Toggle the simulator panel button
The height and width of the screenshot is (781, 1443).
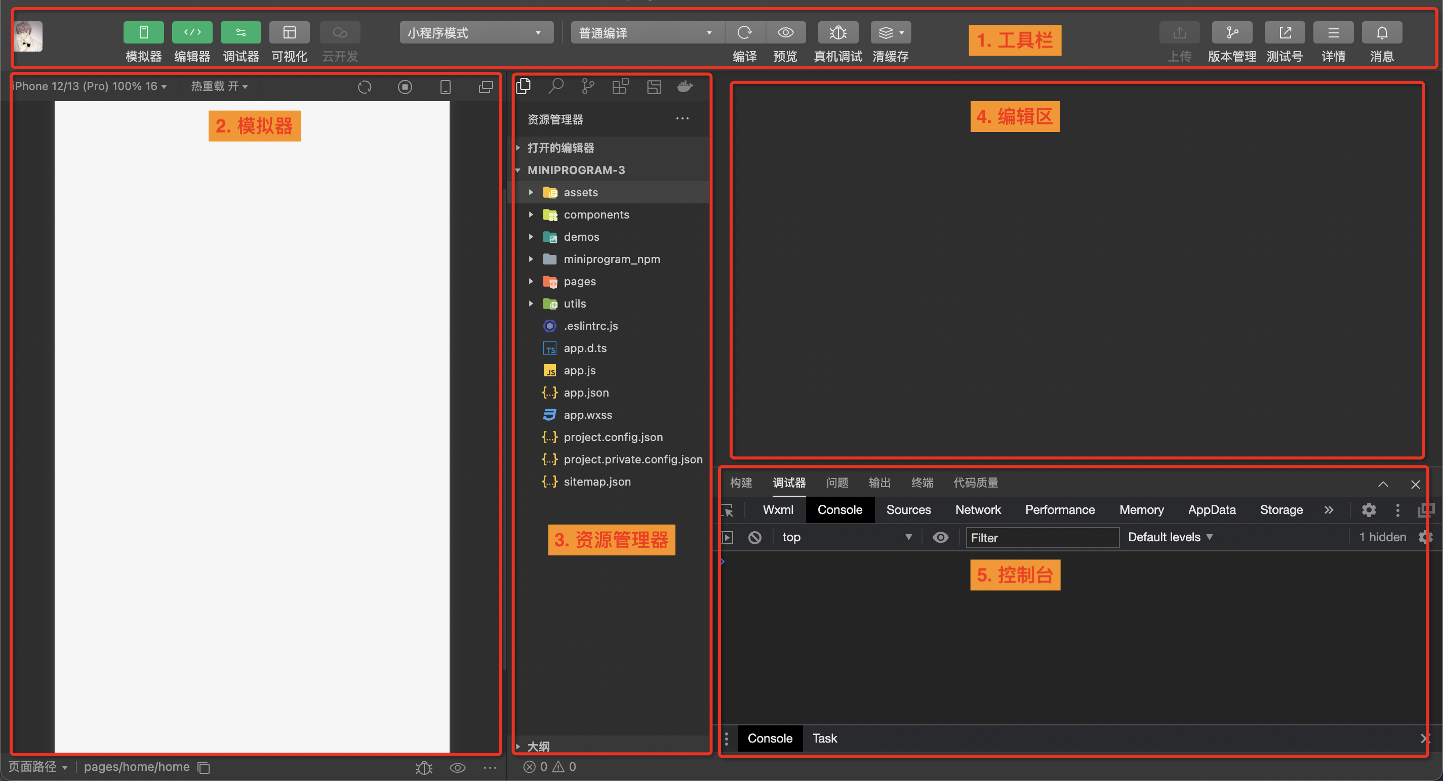tap(143, 32)
